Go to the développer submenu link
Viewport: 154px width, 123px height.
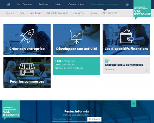click(36, 13)
